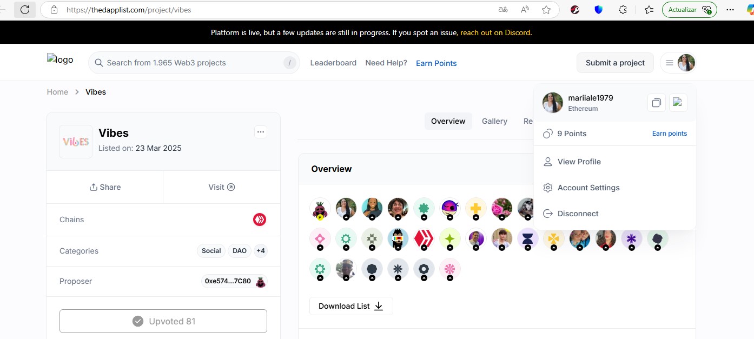The image size is (754, 339).
Task: Switch to the Gallery tab
Action: pyautogui.click(x=494, y=121)
